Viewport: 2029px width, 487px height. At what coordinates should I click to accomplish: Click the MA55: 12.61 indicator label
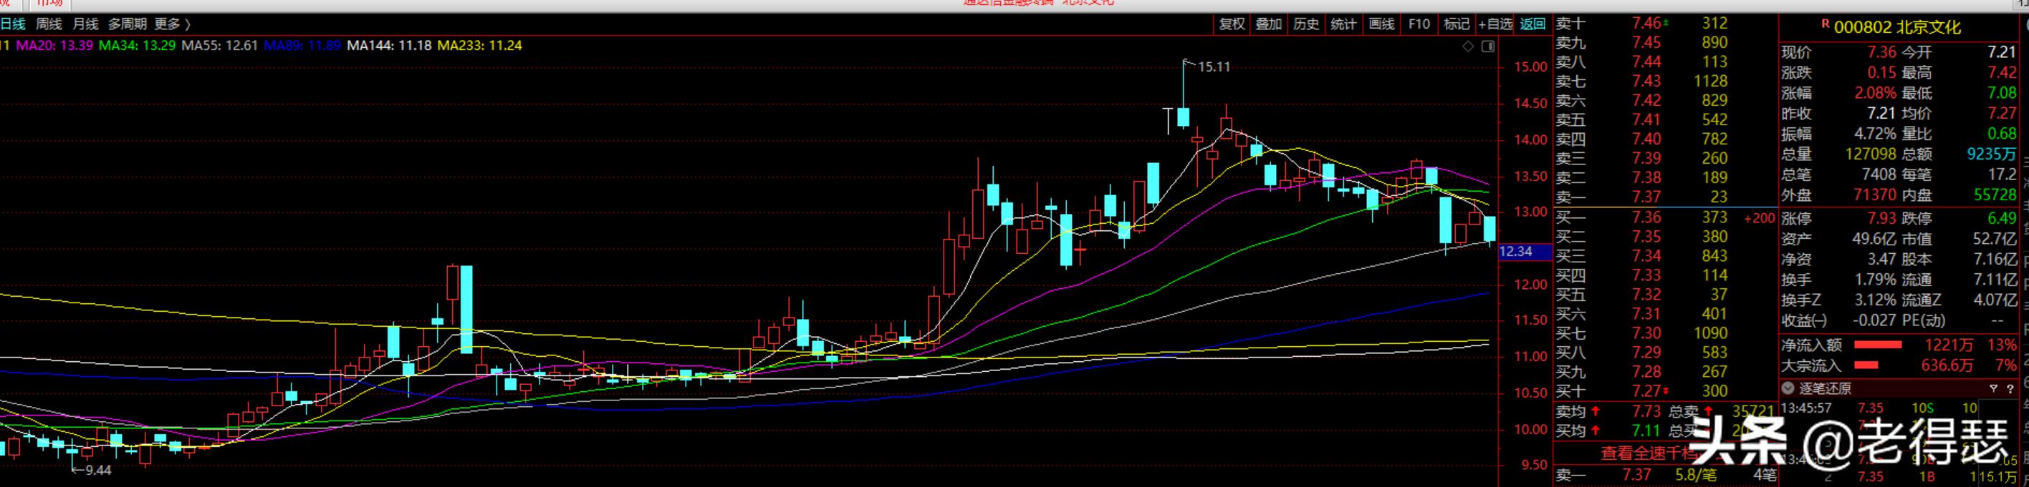220,46
